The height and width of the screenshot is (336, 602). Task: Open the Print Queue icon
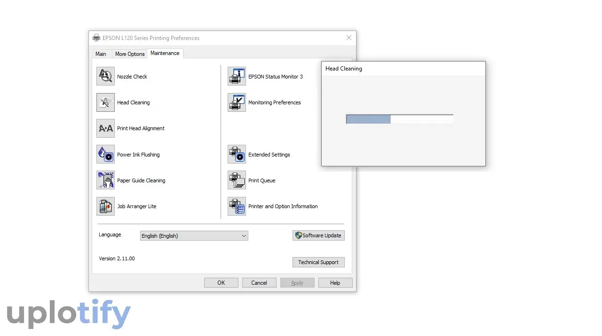237,180
